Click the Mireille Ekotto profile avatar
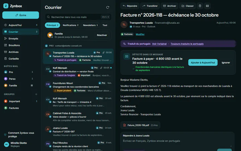 click(6, 144)
